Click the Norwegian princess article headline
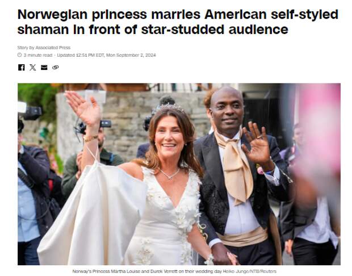The height and width of the screenshot is (276, 352). coord(178,22)
